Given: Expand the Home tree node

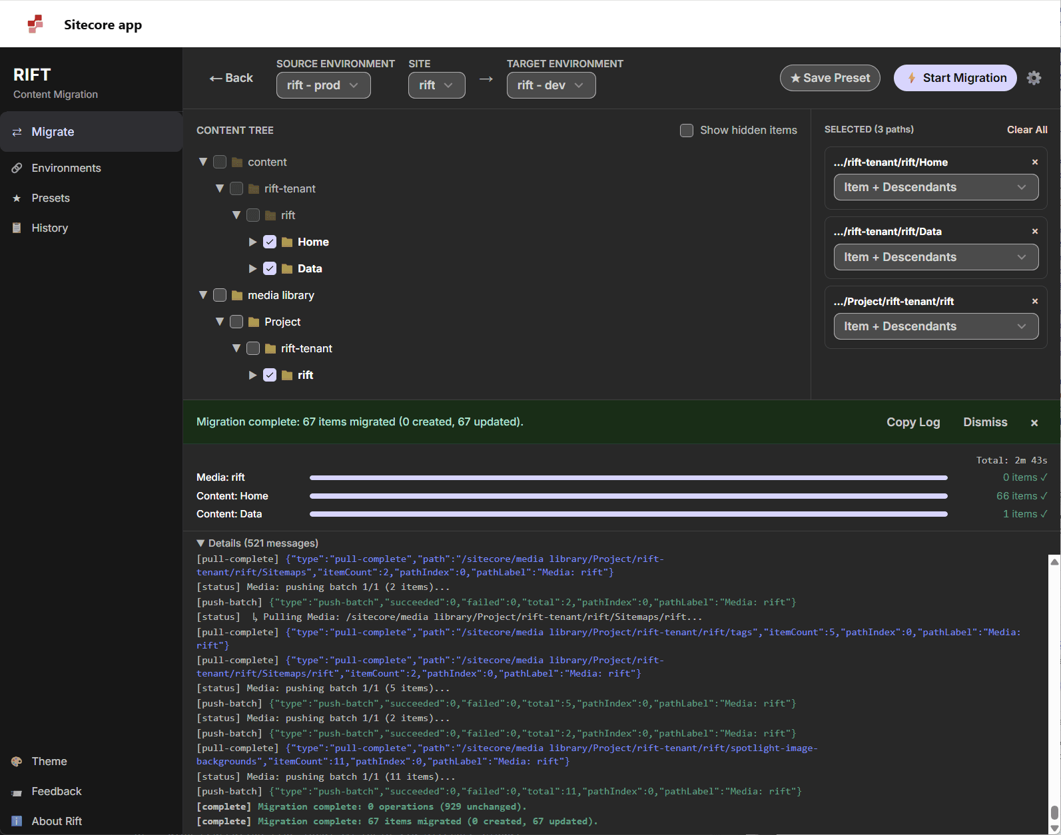Looking at the screenshot, I should tap(253, 242).
